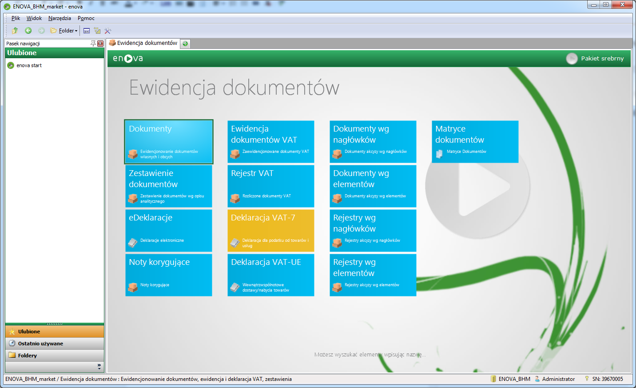636x388 pixels.
Task: Click the yellow organize tiles toolbar icon
Action: pyautogui.click(x=97, y=31)
